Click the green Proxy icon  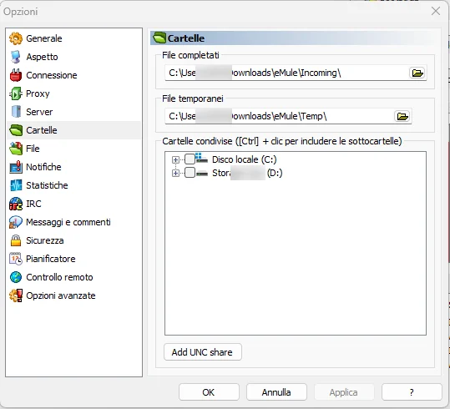[x=16, y=93]
